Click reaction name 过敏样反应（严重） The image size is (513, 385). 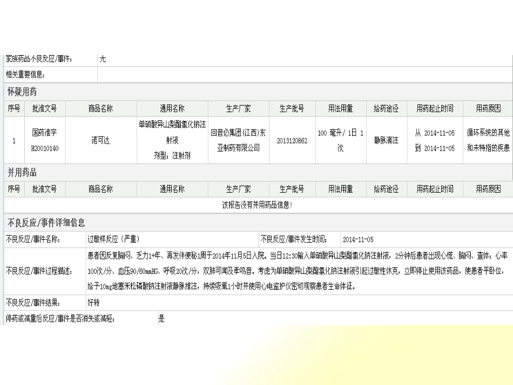(x=113, y=239)
